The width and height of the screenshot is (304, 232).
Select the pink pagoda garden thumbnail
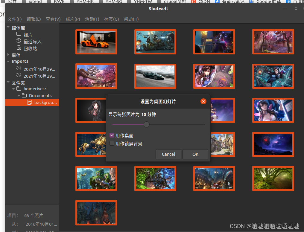click(273, 42)
